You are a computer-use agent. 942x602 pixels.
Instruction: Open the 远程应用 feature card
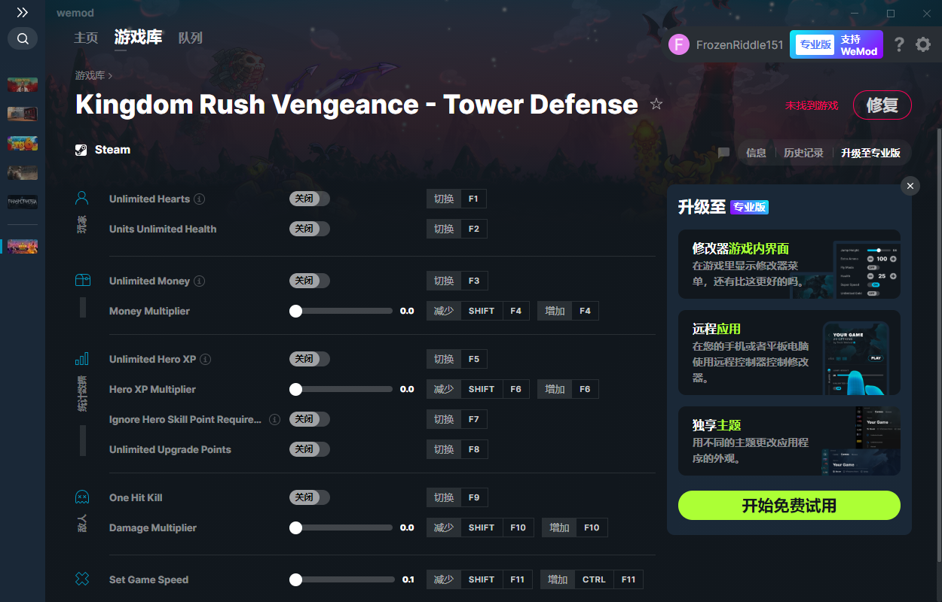(x=789, y=352)
